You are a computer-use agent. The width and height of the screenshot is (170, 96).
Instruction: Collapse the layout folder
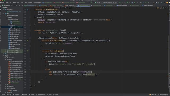tap(6, 60)
